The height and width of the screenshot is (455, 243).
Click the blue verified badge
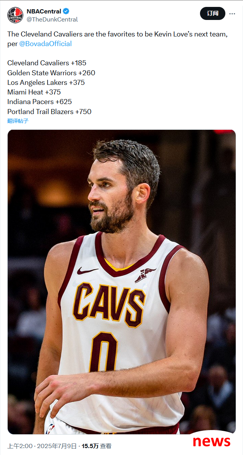(x=66, y=12)
